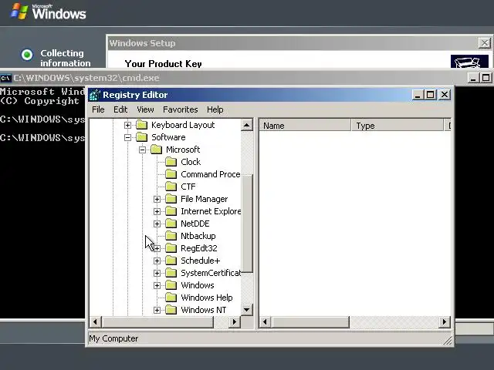This screenshot has width=494, height=370.
Task: Click the cmd.exe title bar icon
Action: 5,78
